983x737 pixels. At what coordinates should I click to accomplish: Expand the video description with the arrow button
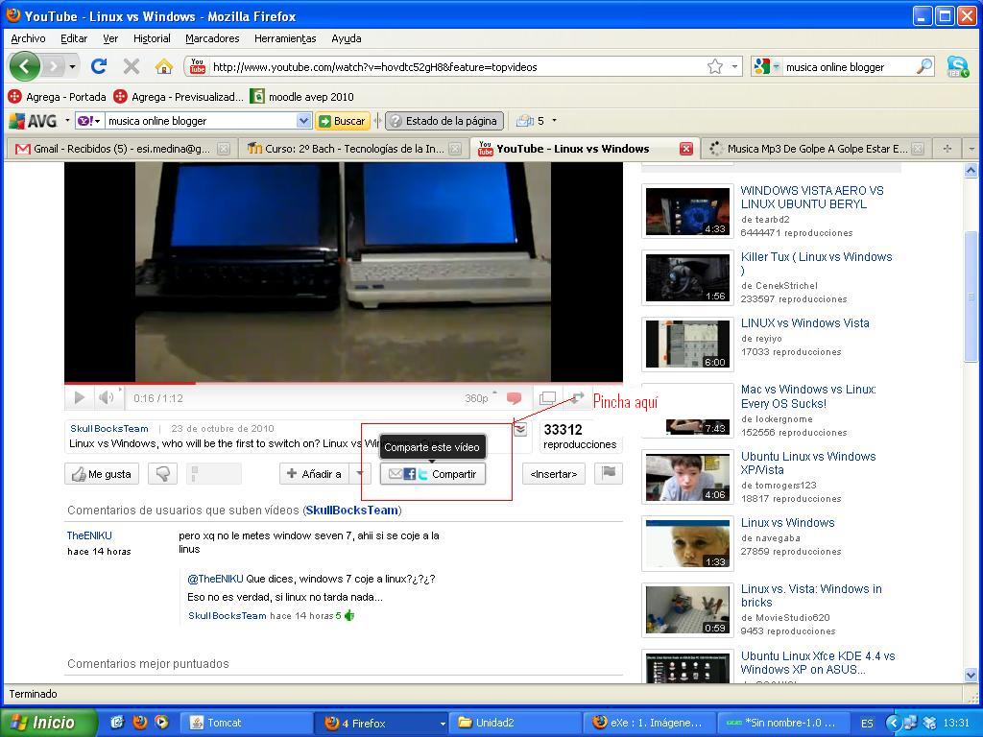[x=520, y=430]
